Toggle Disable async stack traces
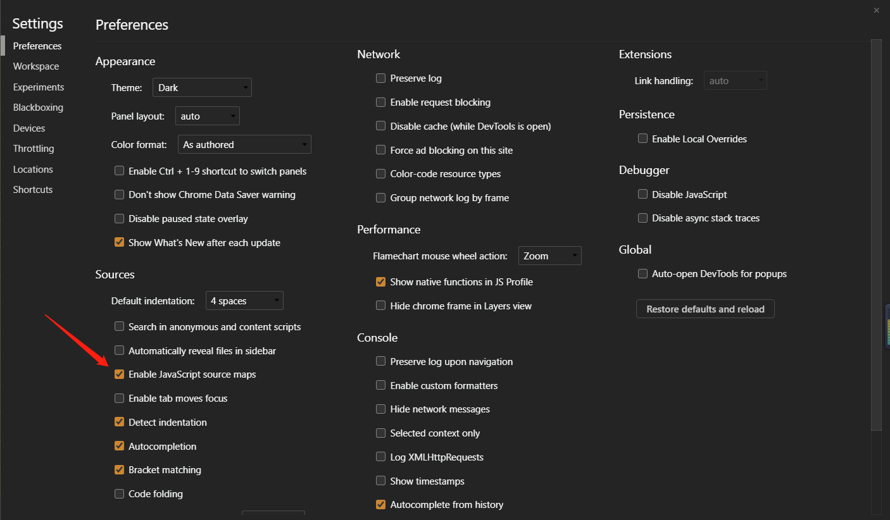890x520 pixels. click(x=642, y=218)
